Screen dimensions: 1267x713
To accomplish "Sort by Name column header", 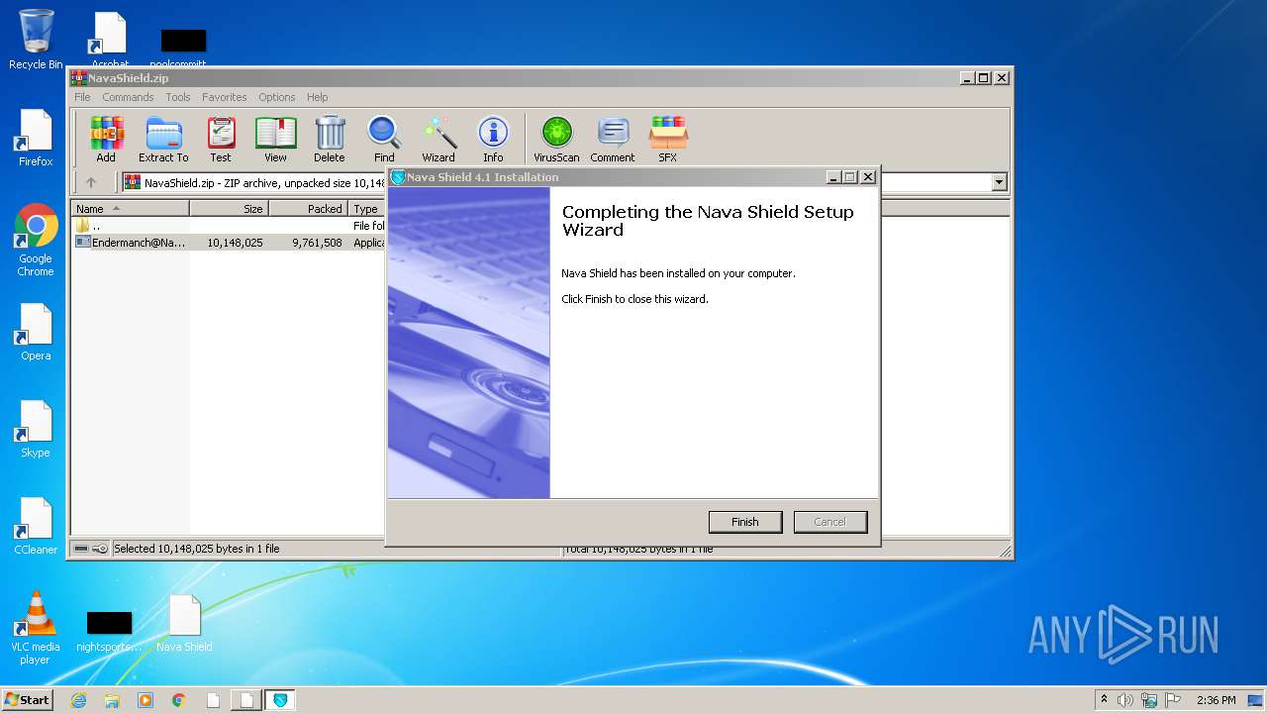I will pyautogui.click(x=131, y=209).
